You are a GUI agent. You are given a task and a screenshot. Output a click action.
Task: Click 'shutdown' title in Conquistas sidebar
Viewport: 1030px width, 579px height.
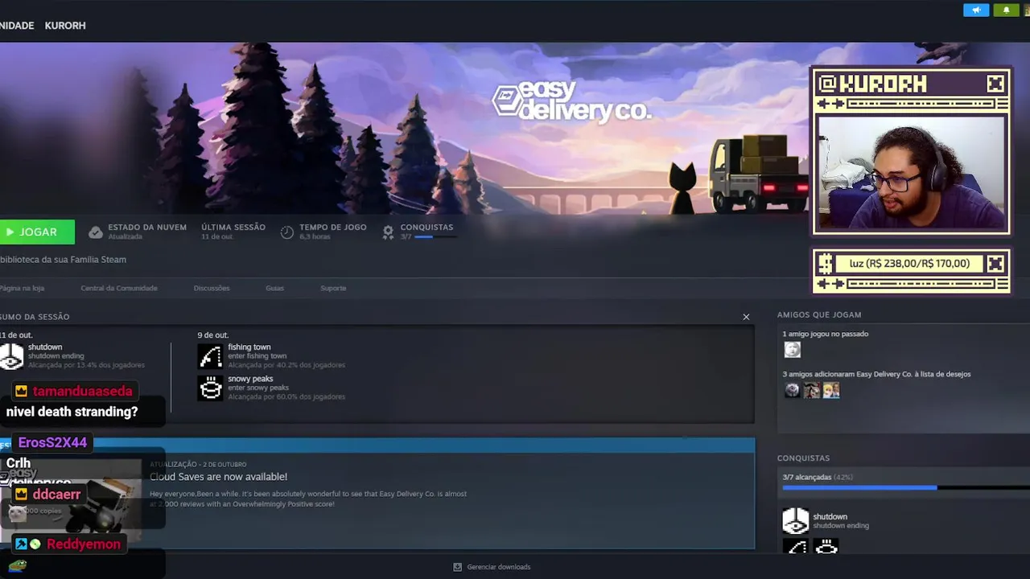click(x=830, y=517)
